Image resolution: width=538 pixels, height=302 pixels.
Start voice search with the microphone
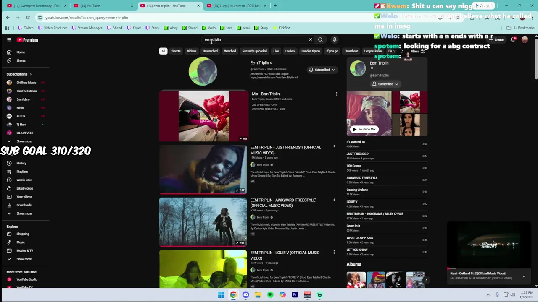click(x=335, y=40)
